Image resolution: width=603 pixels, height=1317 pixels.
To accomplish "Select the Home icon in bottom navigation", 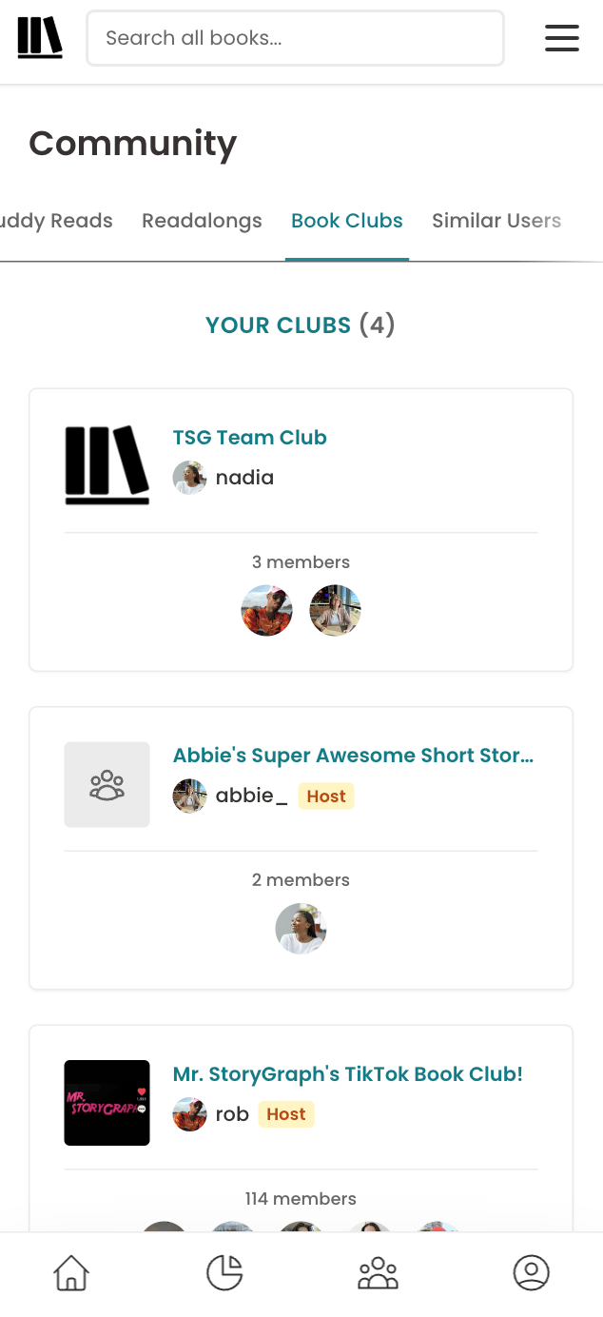I will click(71, 1272).
